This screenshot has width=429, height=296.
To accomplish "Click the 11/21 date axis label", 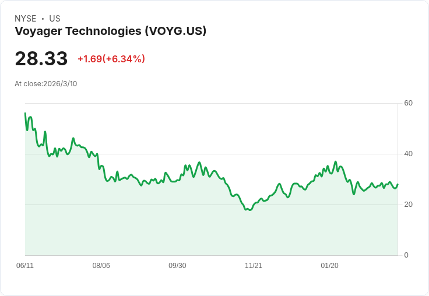I will pos(254,265).
